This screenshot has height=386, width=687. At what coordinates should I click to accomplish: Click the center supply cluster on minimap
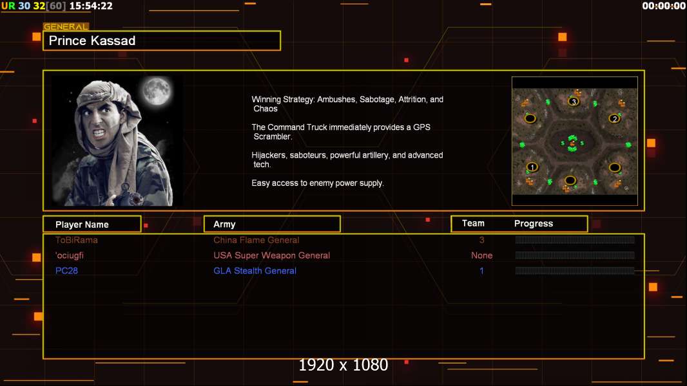(572, 143)
